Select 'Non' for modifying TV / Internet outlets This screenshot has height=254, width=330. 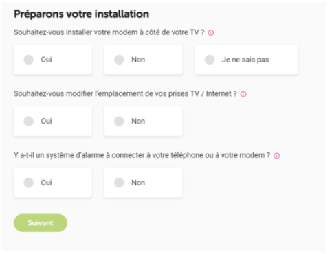click(x=144, y=121)
